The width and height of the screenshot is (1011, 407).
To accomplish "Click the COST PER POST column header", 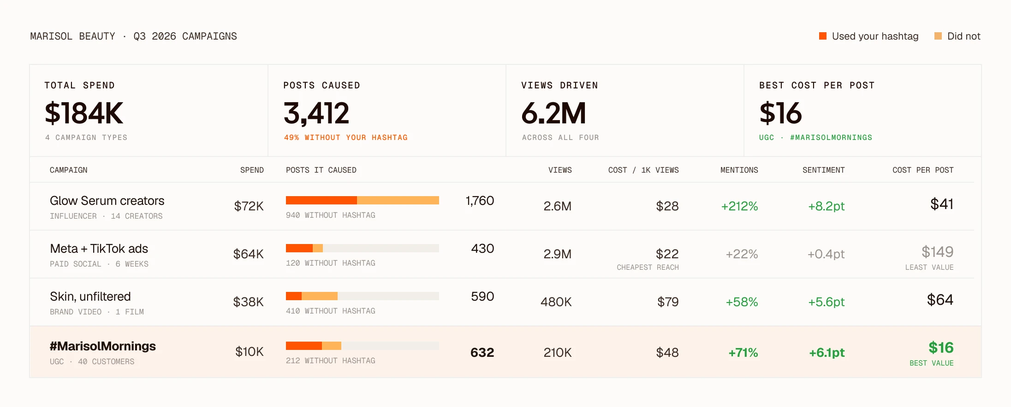I will (923, 170).
